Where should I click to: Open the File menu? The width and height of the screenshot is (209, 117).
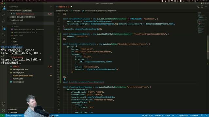[9, 1]
